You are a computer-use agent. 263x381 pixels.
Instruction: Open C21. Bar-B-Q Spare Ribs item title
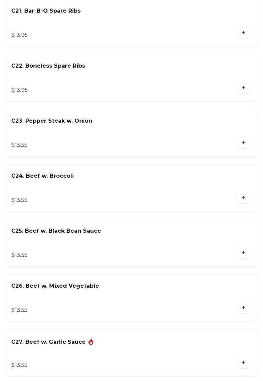point(46,11)
